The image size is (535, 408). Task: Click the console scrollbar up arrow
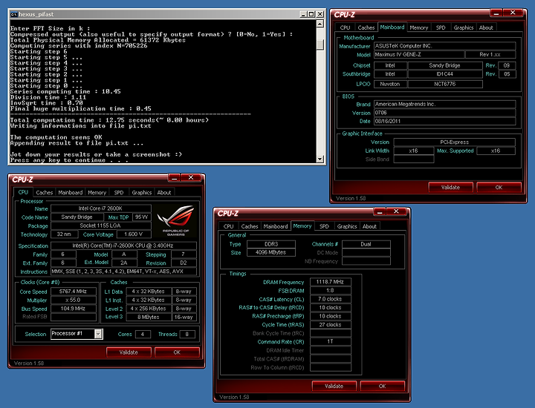pos(320,24)
